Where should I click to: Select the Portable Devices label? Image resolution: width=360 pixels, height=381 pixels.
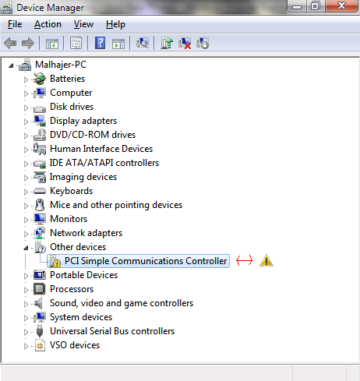[x=83, y=275]
